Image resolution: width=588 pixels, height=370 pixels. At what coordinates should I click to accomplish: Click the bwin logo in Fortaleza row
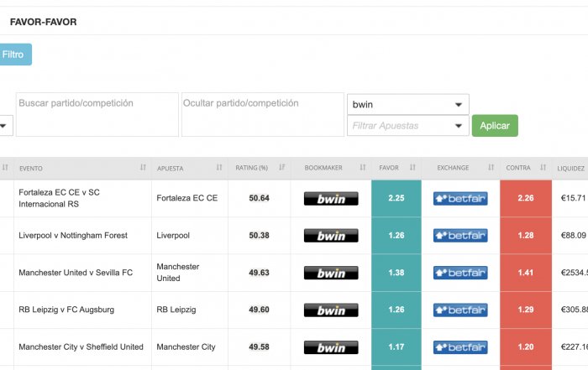[x=331, y=199]
